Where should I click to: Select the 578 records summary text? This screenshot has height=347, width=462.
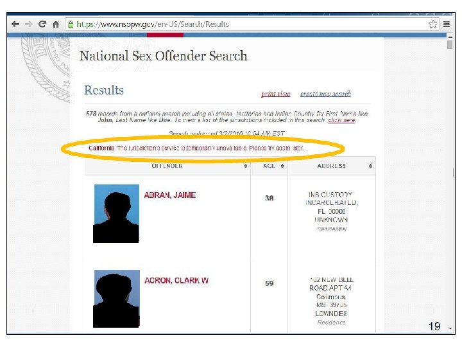pyautogui.click(x=227, y=117)
